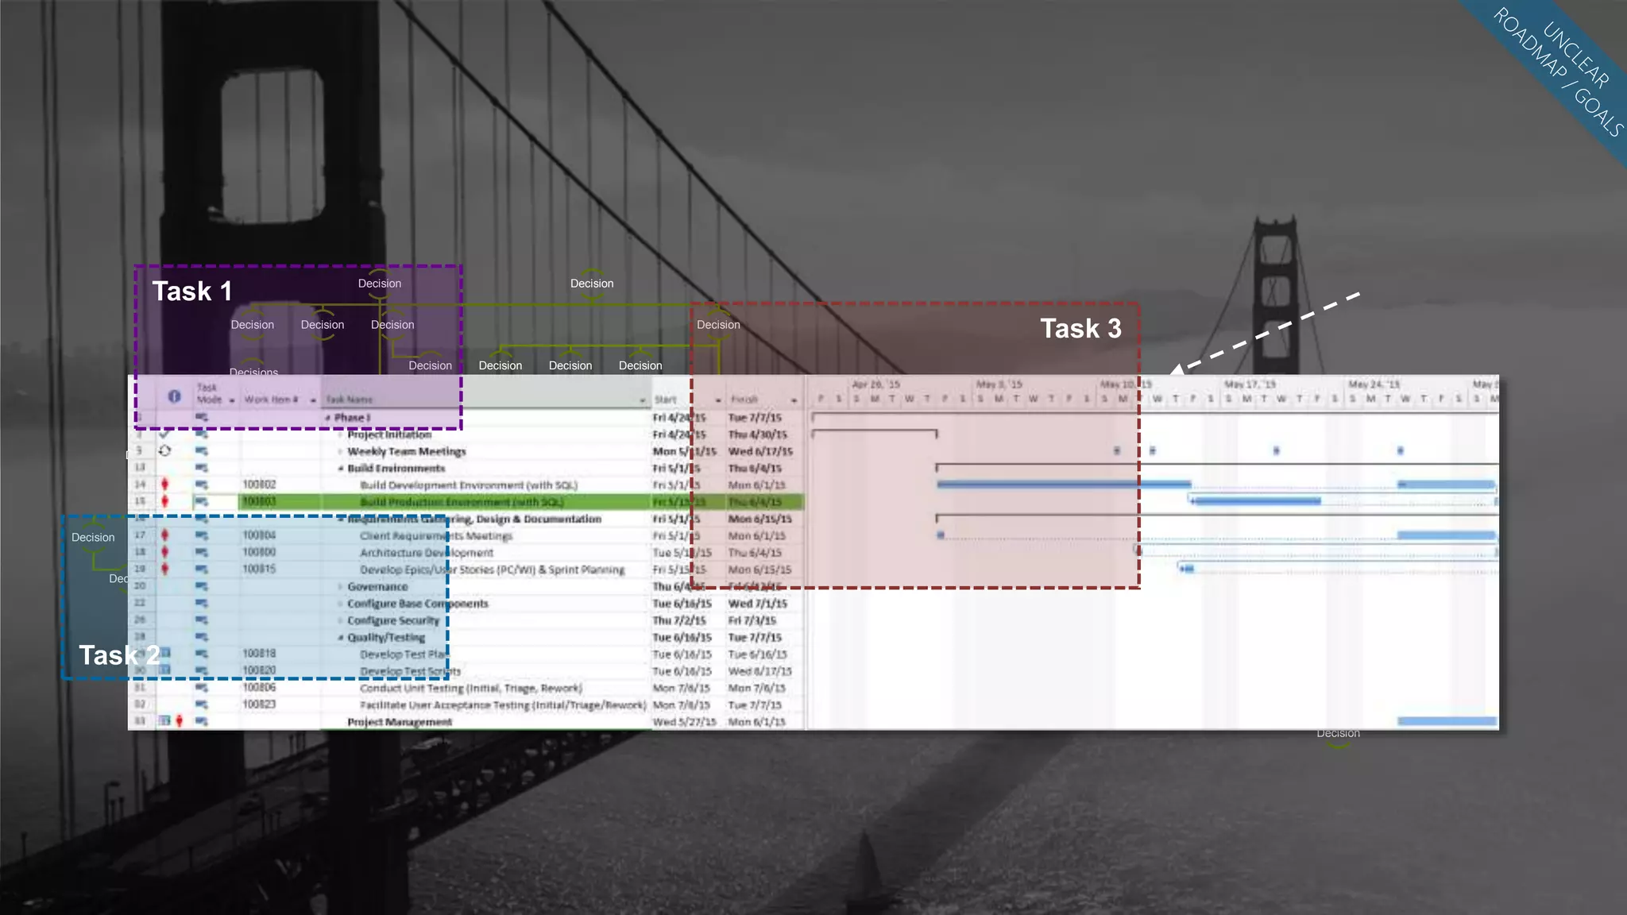
Task: Open the Task Mode column filter dropdown
Action: (232, 400)
